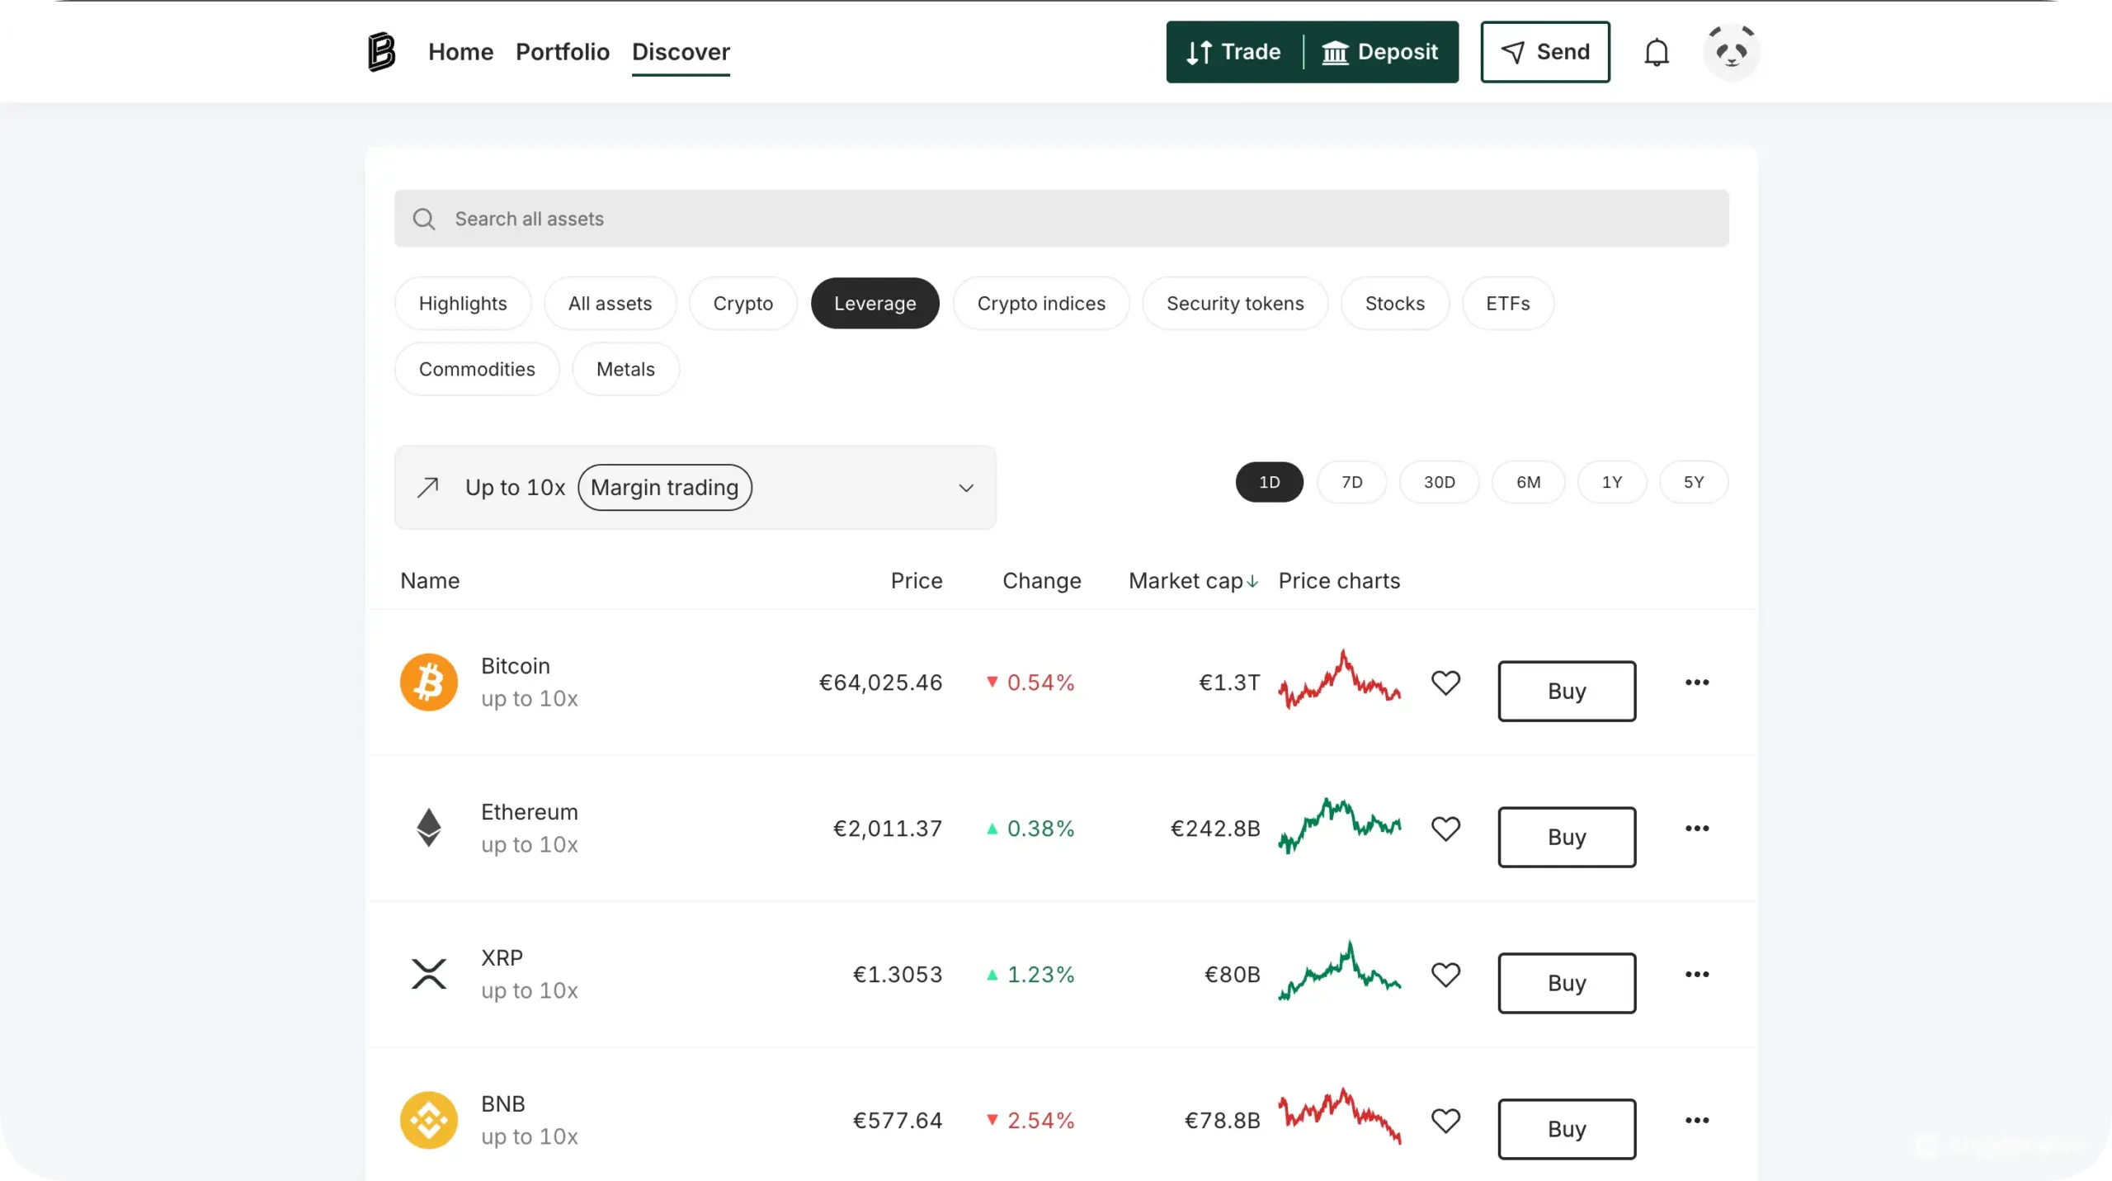Click the Bitcoin coin icon
The width and height of the screenshot is (2112, 1181).
tap(428, 682)
